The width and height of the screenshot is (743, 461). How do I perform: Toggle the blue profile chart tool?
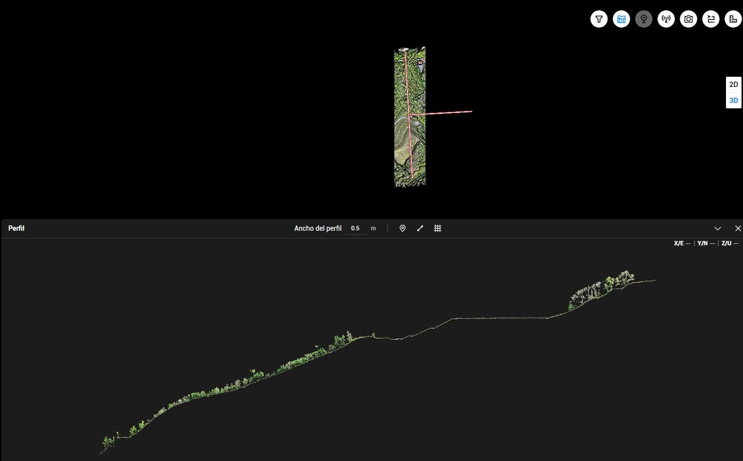[x=621, y=19]
